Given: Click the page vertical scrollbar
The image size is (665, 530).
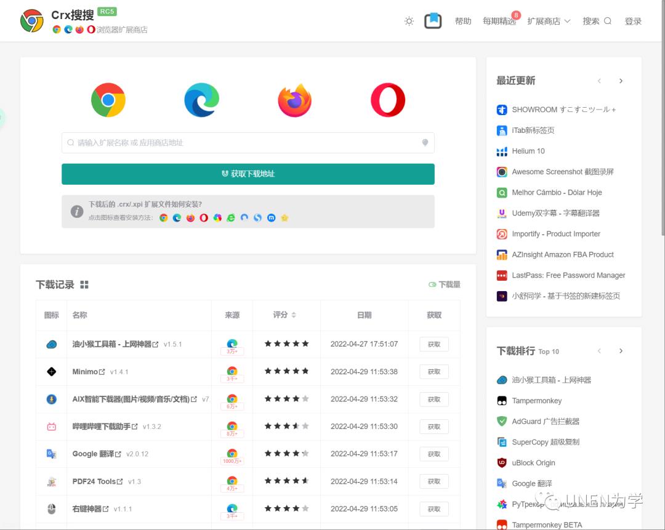Looking at the screenshot, I should pos(663,119).
